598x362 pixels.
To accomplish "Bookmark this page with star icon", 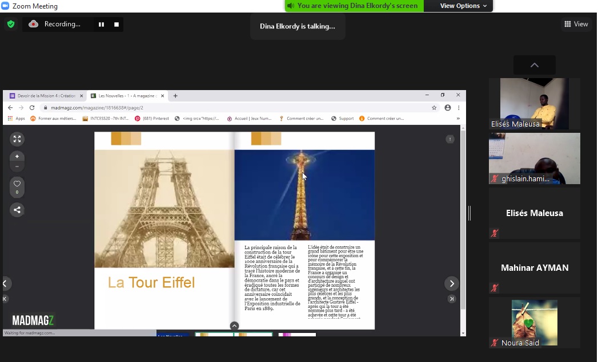I will pyautogui.click(x=434, y=108).
